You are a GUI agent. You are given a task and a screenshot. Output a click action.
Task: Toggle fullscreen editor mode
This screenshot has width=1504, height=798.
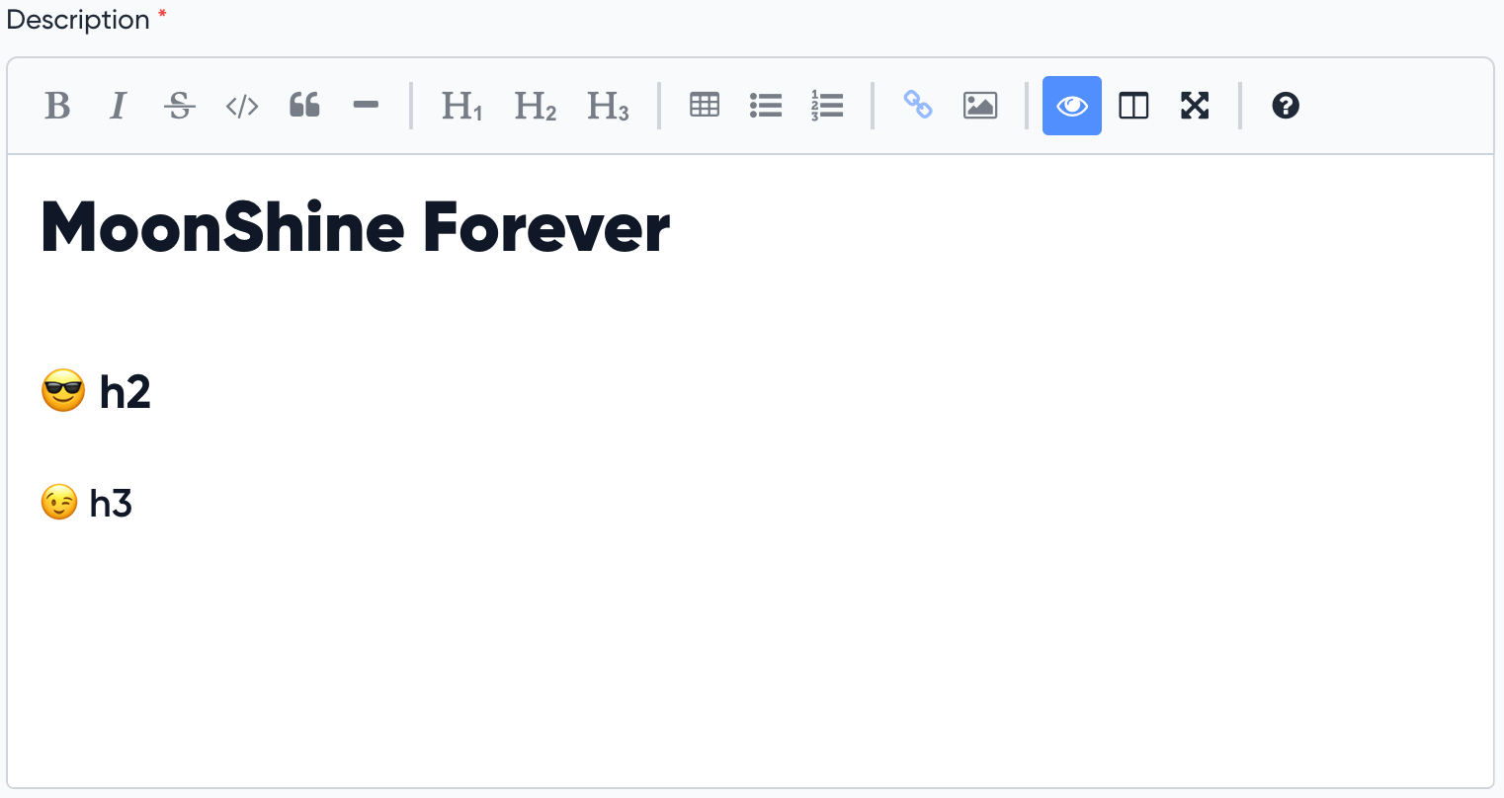[x=1195, y=106]
